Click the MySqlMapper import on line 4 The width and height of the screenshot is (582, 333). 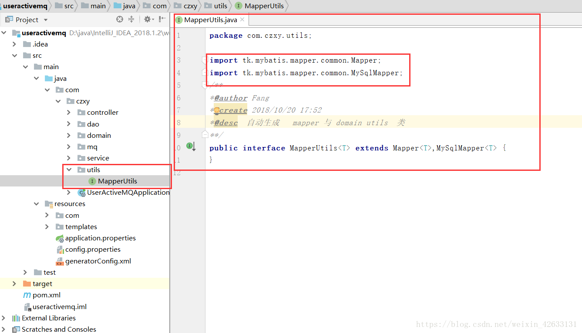(306, 73)
